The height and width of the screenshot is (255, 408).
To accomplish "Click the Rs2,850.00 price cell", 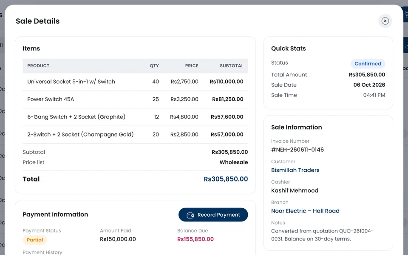I will (x=184, y=135).
